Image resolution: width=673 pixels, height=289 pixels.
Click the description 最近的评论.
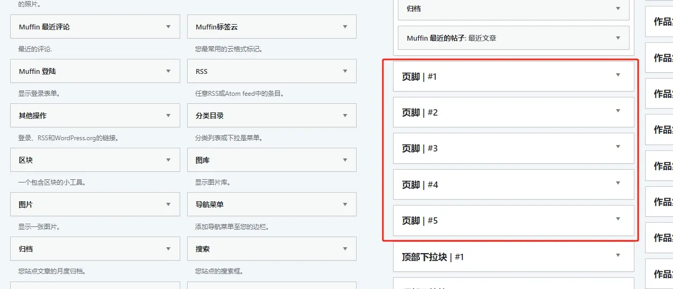coord(35,49)
